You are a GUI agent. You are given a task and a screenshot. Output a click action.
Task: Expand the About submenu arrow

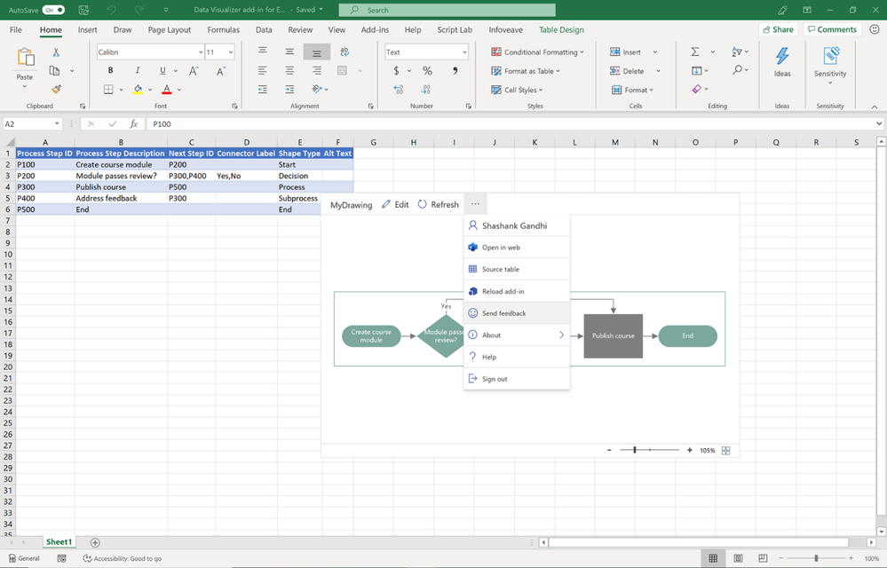[x=561, y=335]
